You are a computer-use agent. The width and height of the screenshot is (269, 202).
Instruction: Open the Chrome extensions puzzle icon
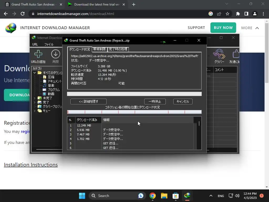pyautogui.click(x=238, y=14)
